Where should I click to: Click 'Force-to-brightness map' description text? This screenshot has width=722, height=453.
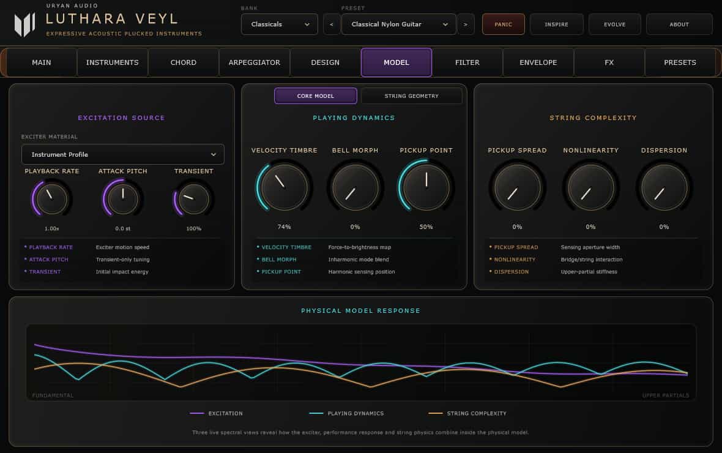[360, 247]
